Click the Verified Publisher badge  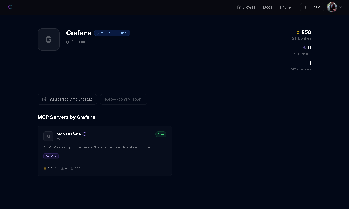[x=112, y=33]
